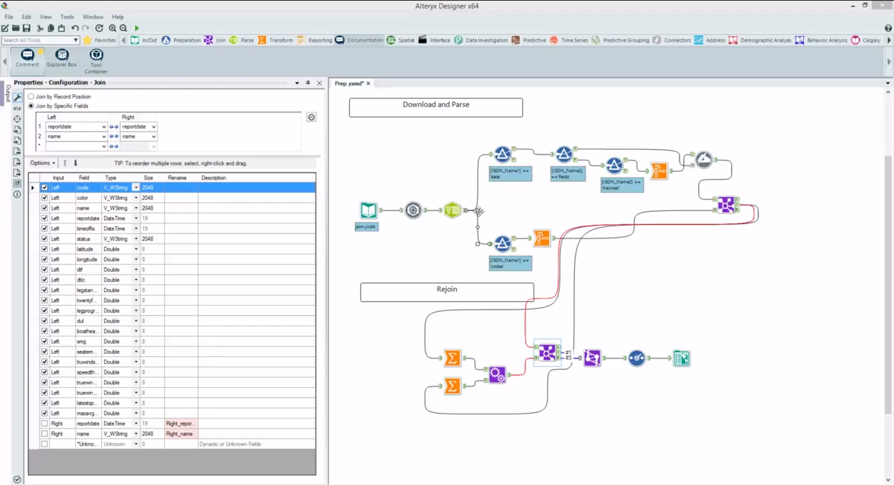
Task: Open the wrench Configuration icon in Properties sidebar
Action: 17,97
